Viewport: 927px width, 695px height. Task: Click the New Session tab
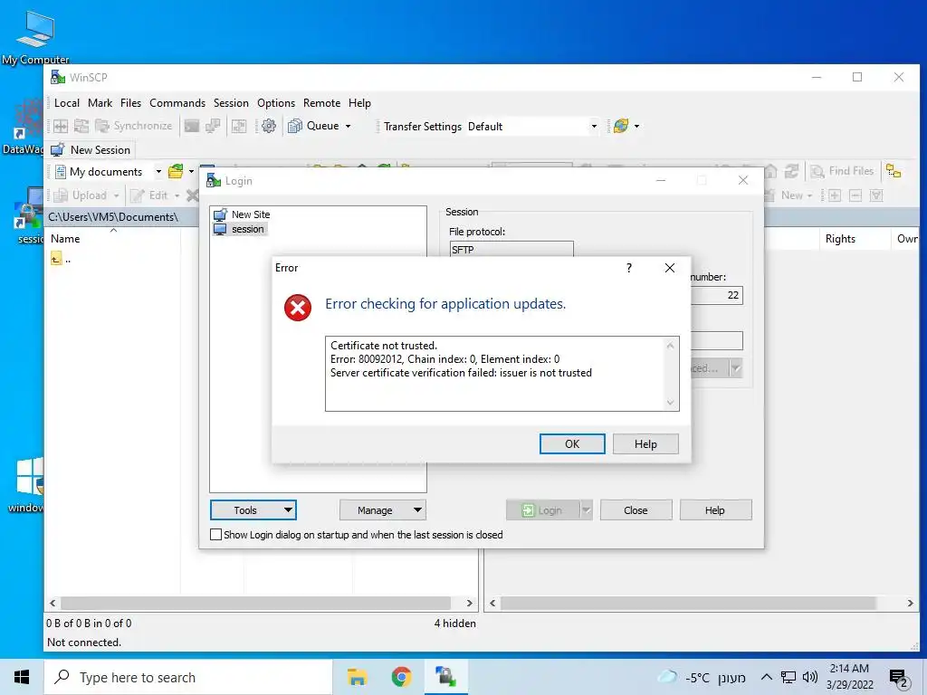pos(91,149)
